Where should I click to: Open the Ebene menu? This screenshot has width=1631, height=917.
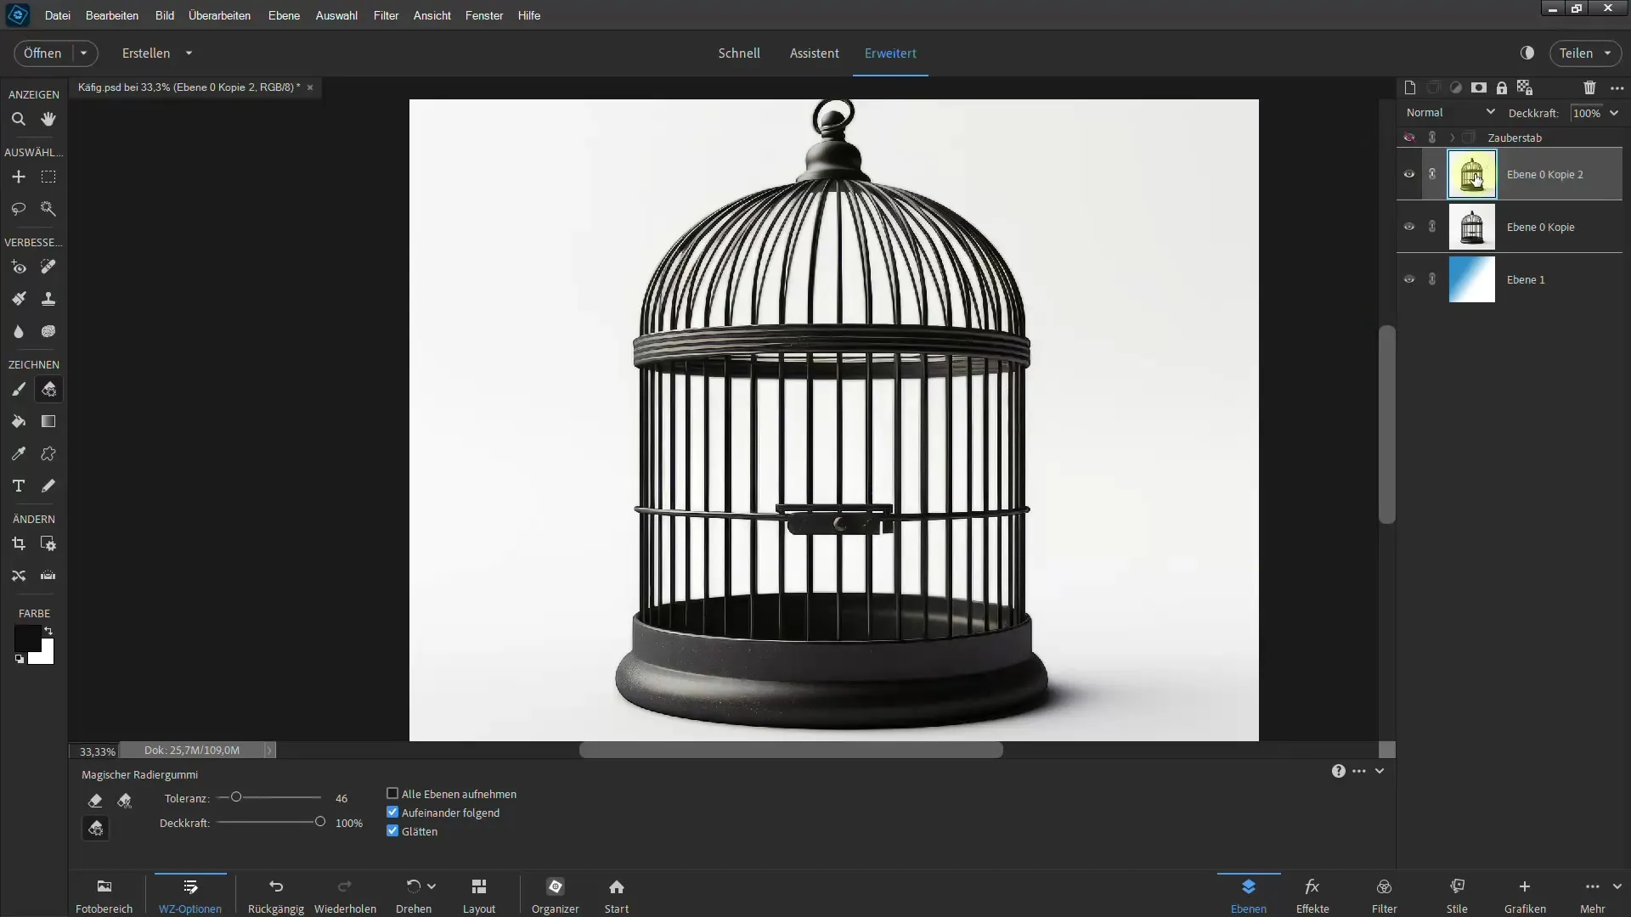[x=284, y=14]
